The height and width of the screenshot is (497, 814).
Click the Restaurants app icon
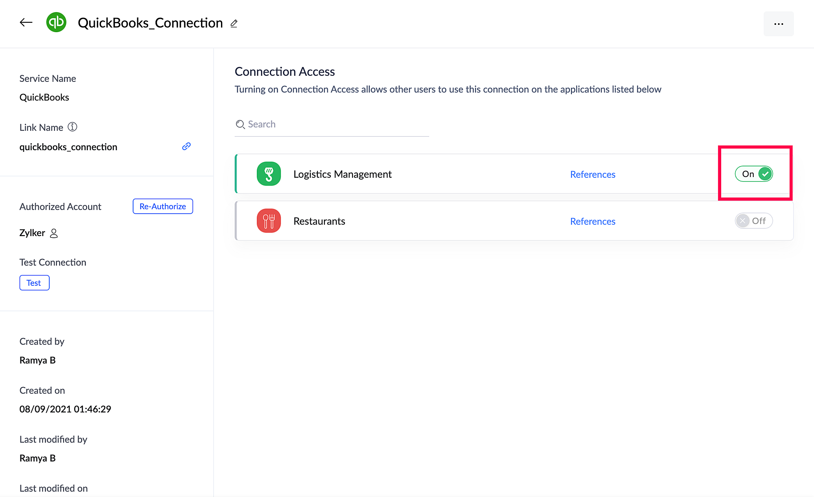click(x=269, y=221)
